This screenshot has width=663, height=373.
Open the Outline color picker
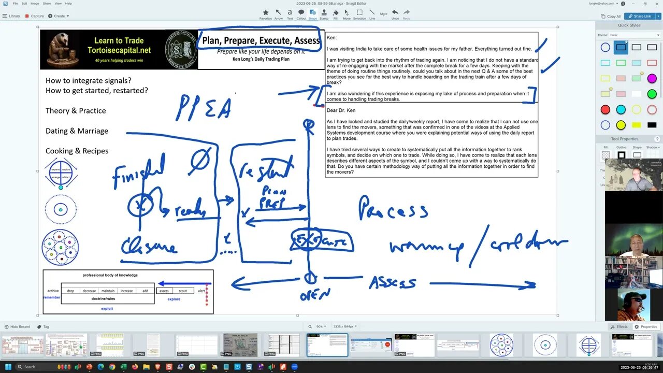[621, 154]
